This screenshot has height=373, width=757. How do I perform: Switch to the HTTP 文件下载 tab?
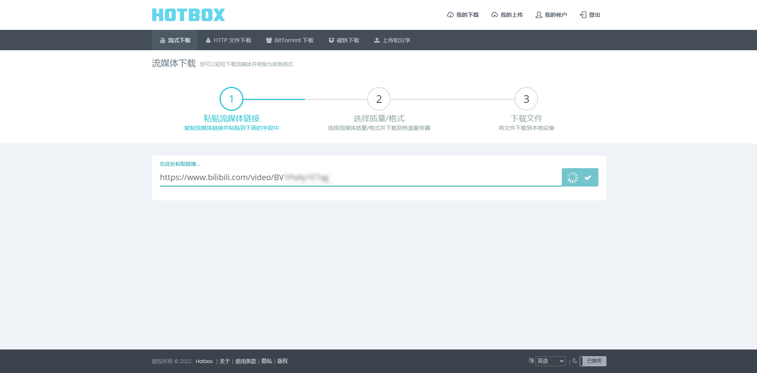pyautogui.click(x=228, y=40)
